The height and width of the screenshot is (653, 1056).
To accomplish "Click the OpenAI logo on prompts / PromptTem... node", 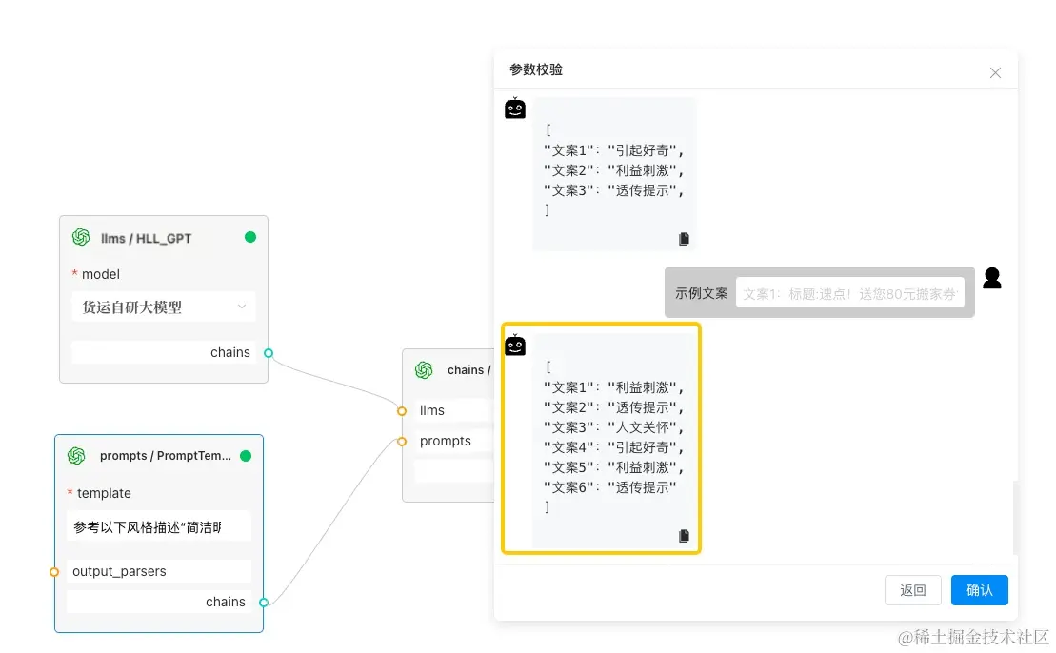I will pyautogui.click(x=76, y=456).
